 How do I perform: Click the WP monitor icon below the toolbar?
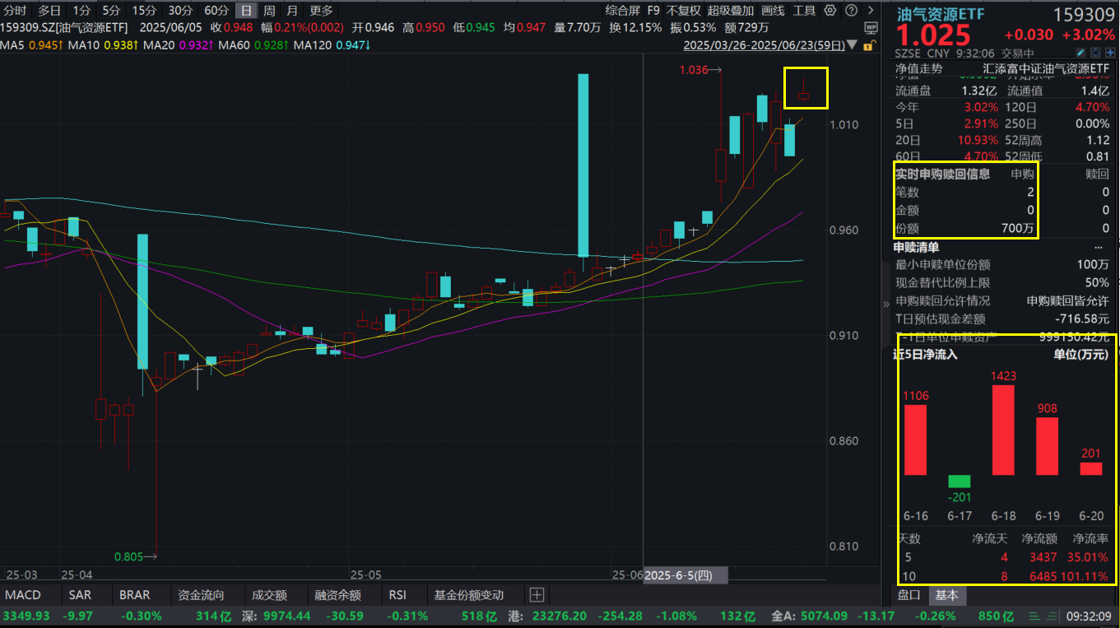(x=871, y=28)
